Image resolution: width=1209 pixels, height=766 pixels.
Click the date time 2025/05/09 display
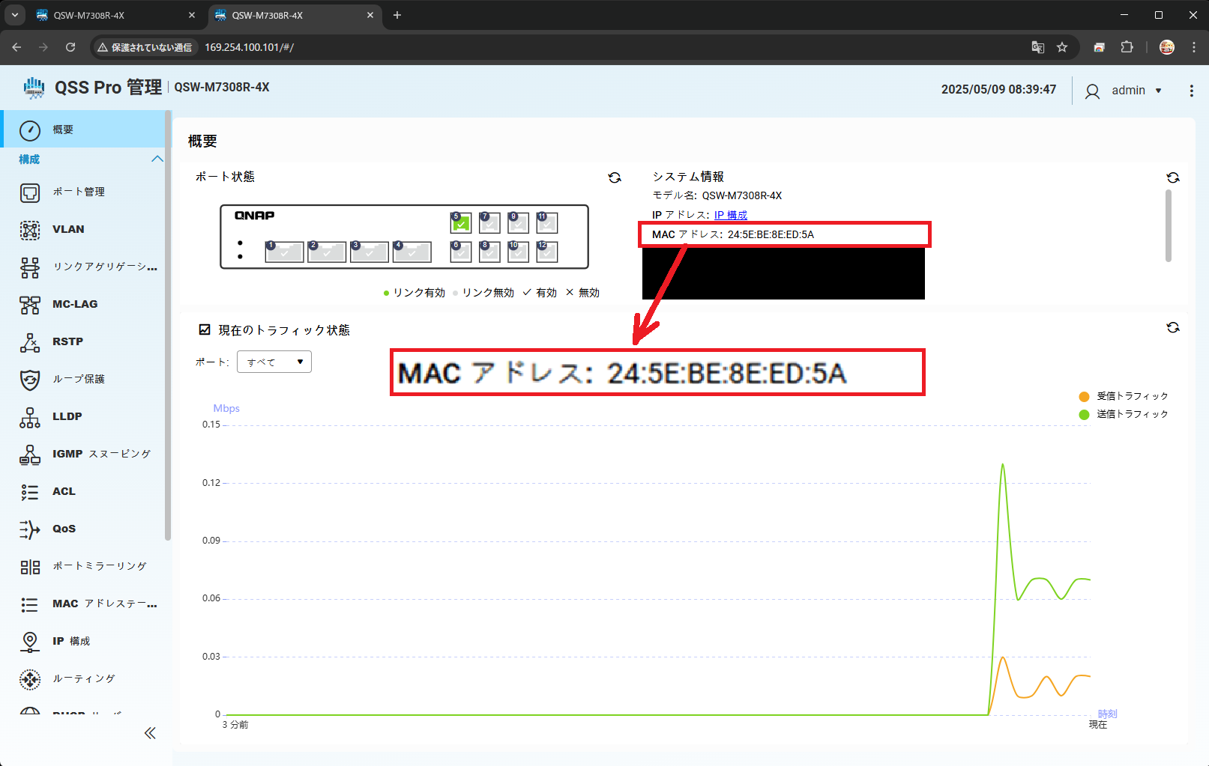pos(998,90)
